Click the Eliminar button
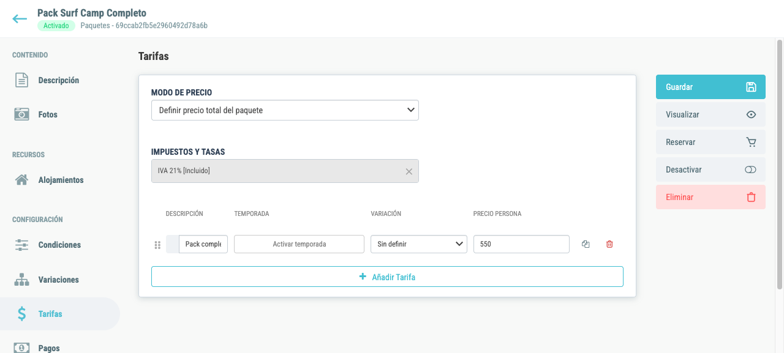The image size is (784, 353). (710, 197)
